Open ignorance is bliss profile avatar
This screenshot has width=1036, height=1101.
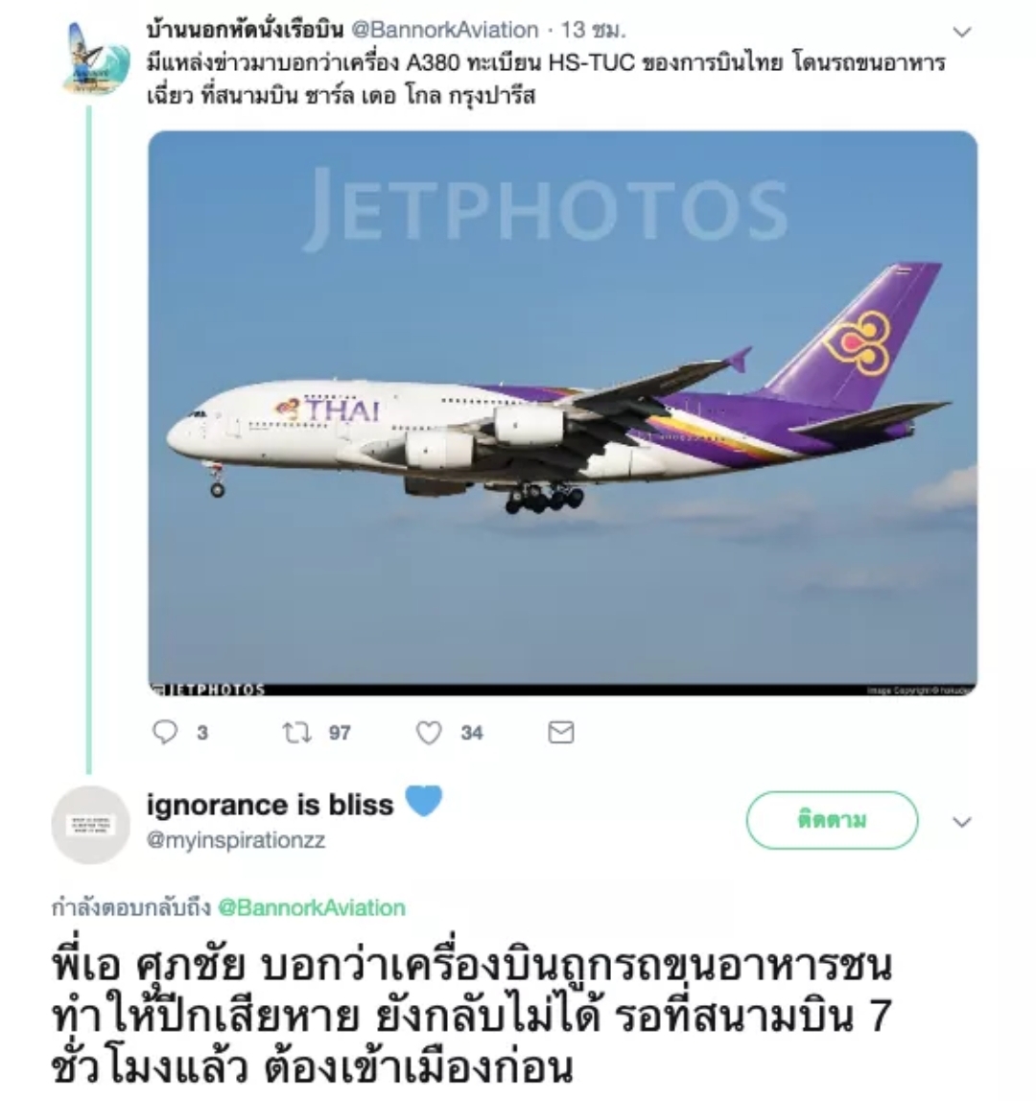tap(90, 825)
